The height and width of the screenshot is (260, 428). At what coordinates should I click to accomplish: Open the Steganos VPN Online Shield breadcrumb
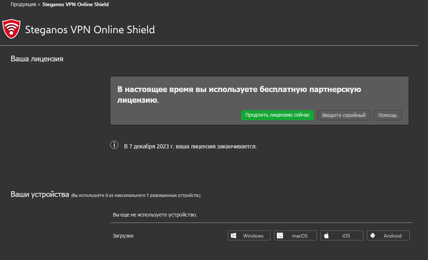coord(75,4)
